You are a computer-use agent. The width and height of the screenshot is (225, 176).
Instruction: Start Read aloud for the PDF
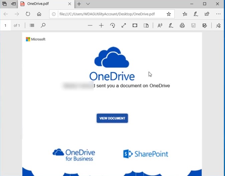pyautogui.click(x=160, y=26)
